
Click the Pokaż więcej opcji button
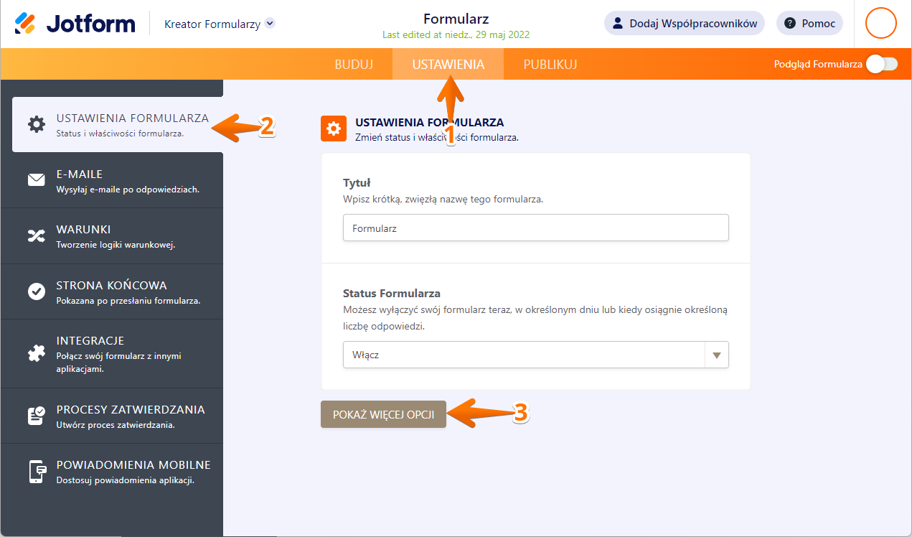383,414
